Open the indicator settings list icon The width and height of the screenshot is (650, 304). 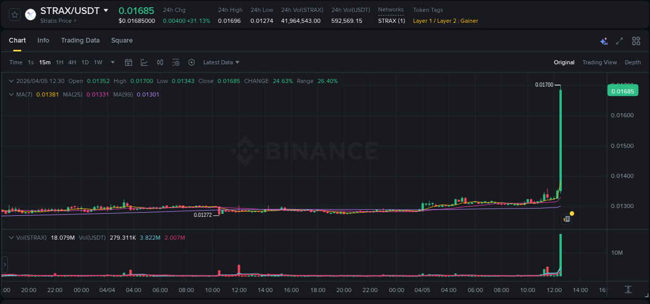point(176,62)
